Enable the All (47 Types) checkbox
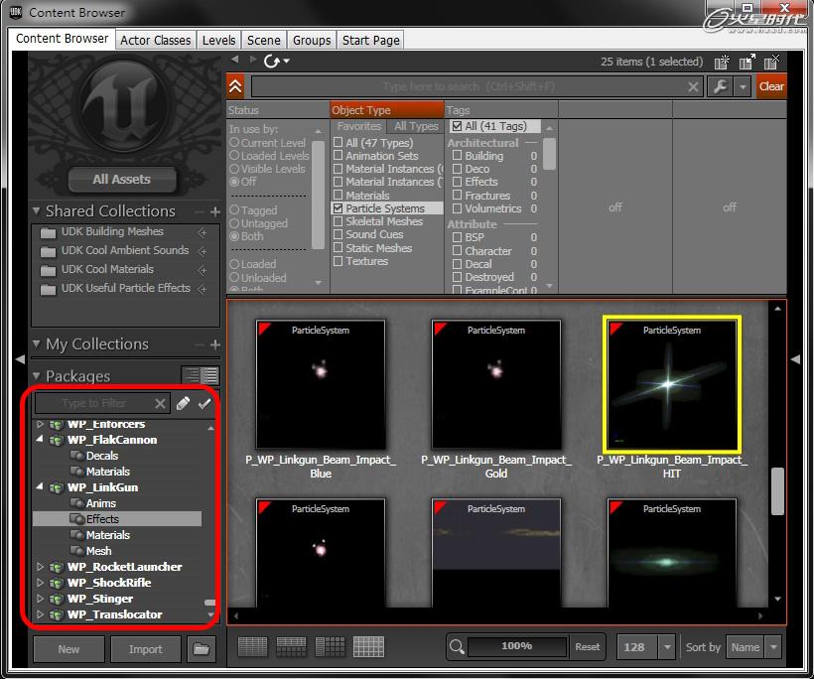This screenshot has height=679, width=814. [338, 142]
